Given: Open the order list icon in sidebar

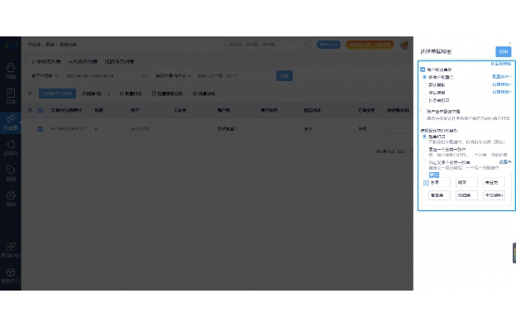Looking at the screenshot, I should pos(11,94).
